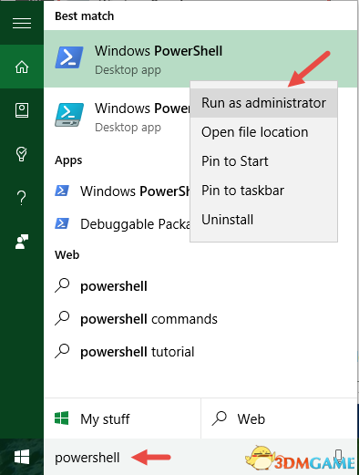Click the microphone icon in search box
This screenshot has width=359, height=475.
pyautogui.click(x=339, y=457)
